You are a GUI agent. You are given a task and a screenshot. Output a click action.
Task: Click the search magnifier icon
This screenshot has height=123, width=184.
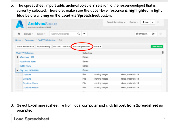pyautogui.click(x=79, y=34)
